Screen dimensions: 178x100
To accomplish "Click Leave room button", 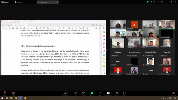I will pos(174,93).
